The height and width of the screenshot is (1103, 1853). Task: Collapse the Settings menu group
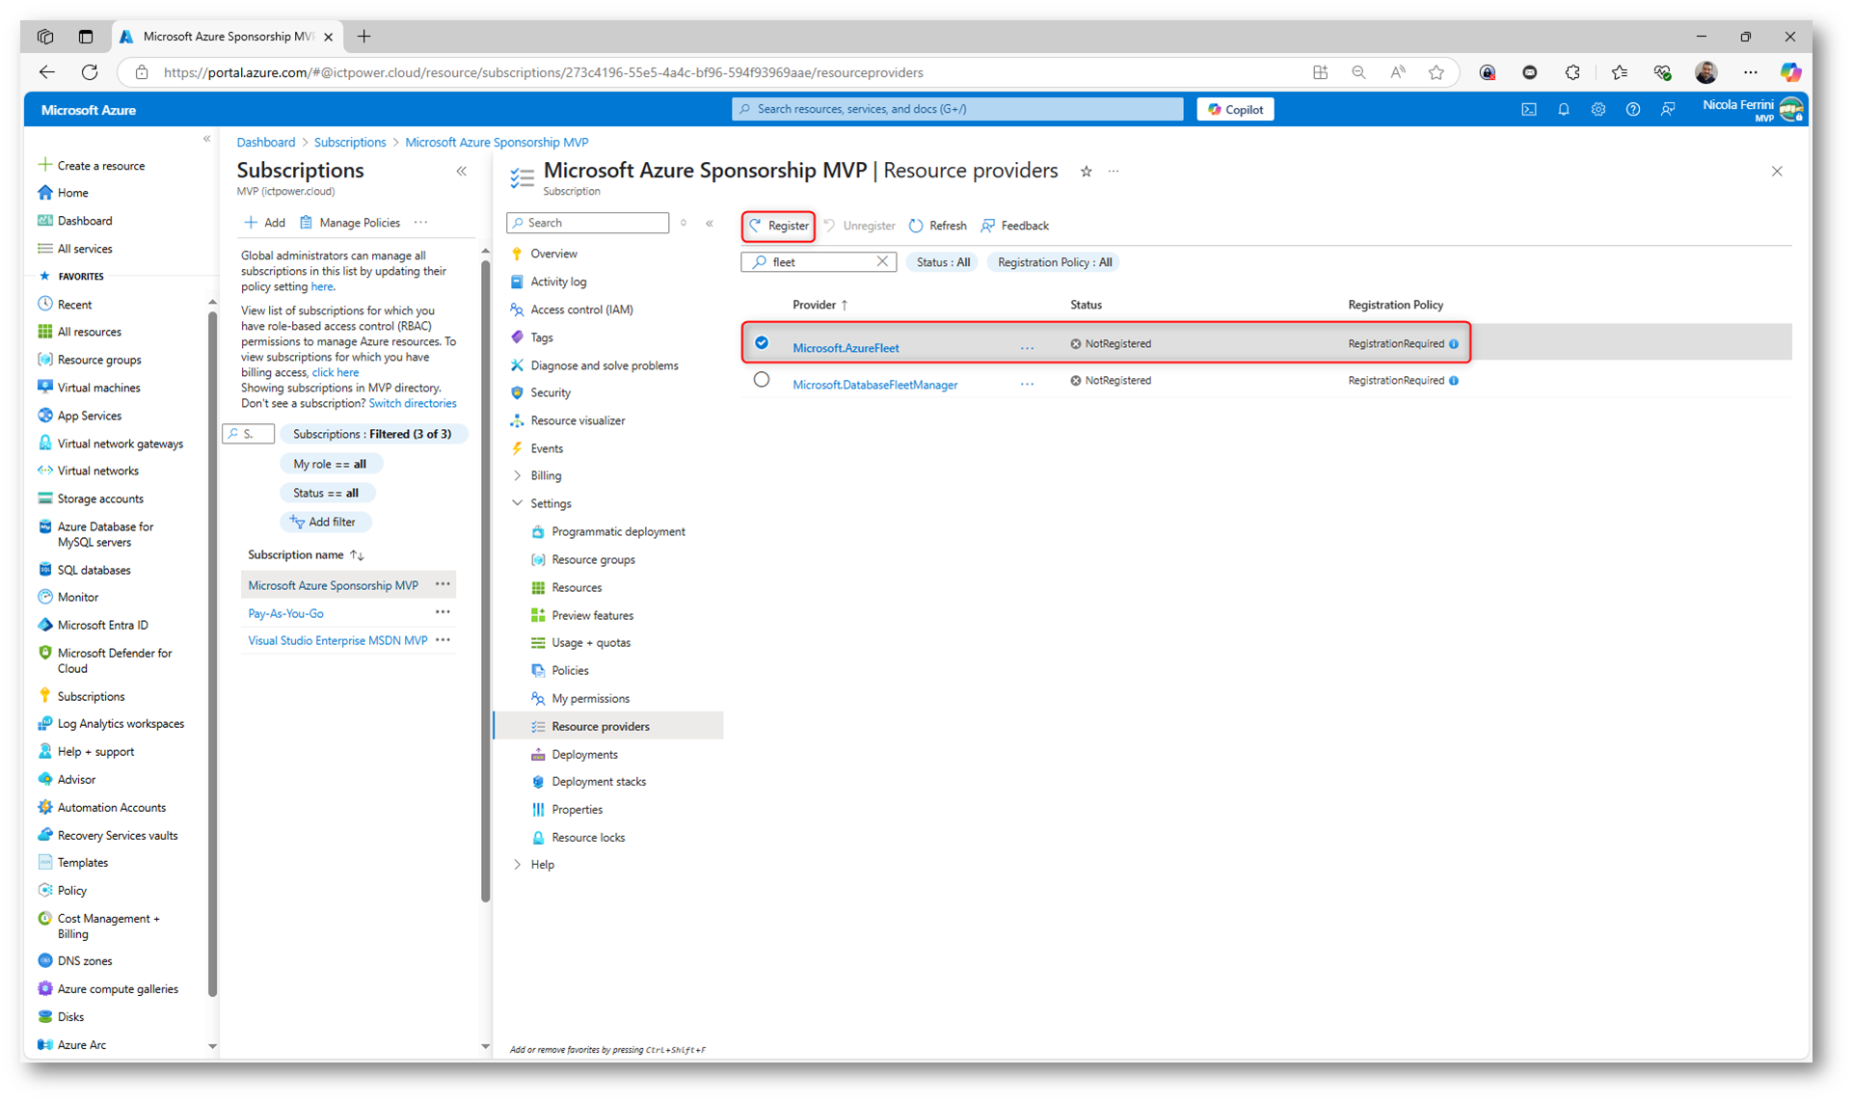518,504
